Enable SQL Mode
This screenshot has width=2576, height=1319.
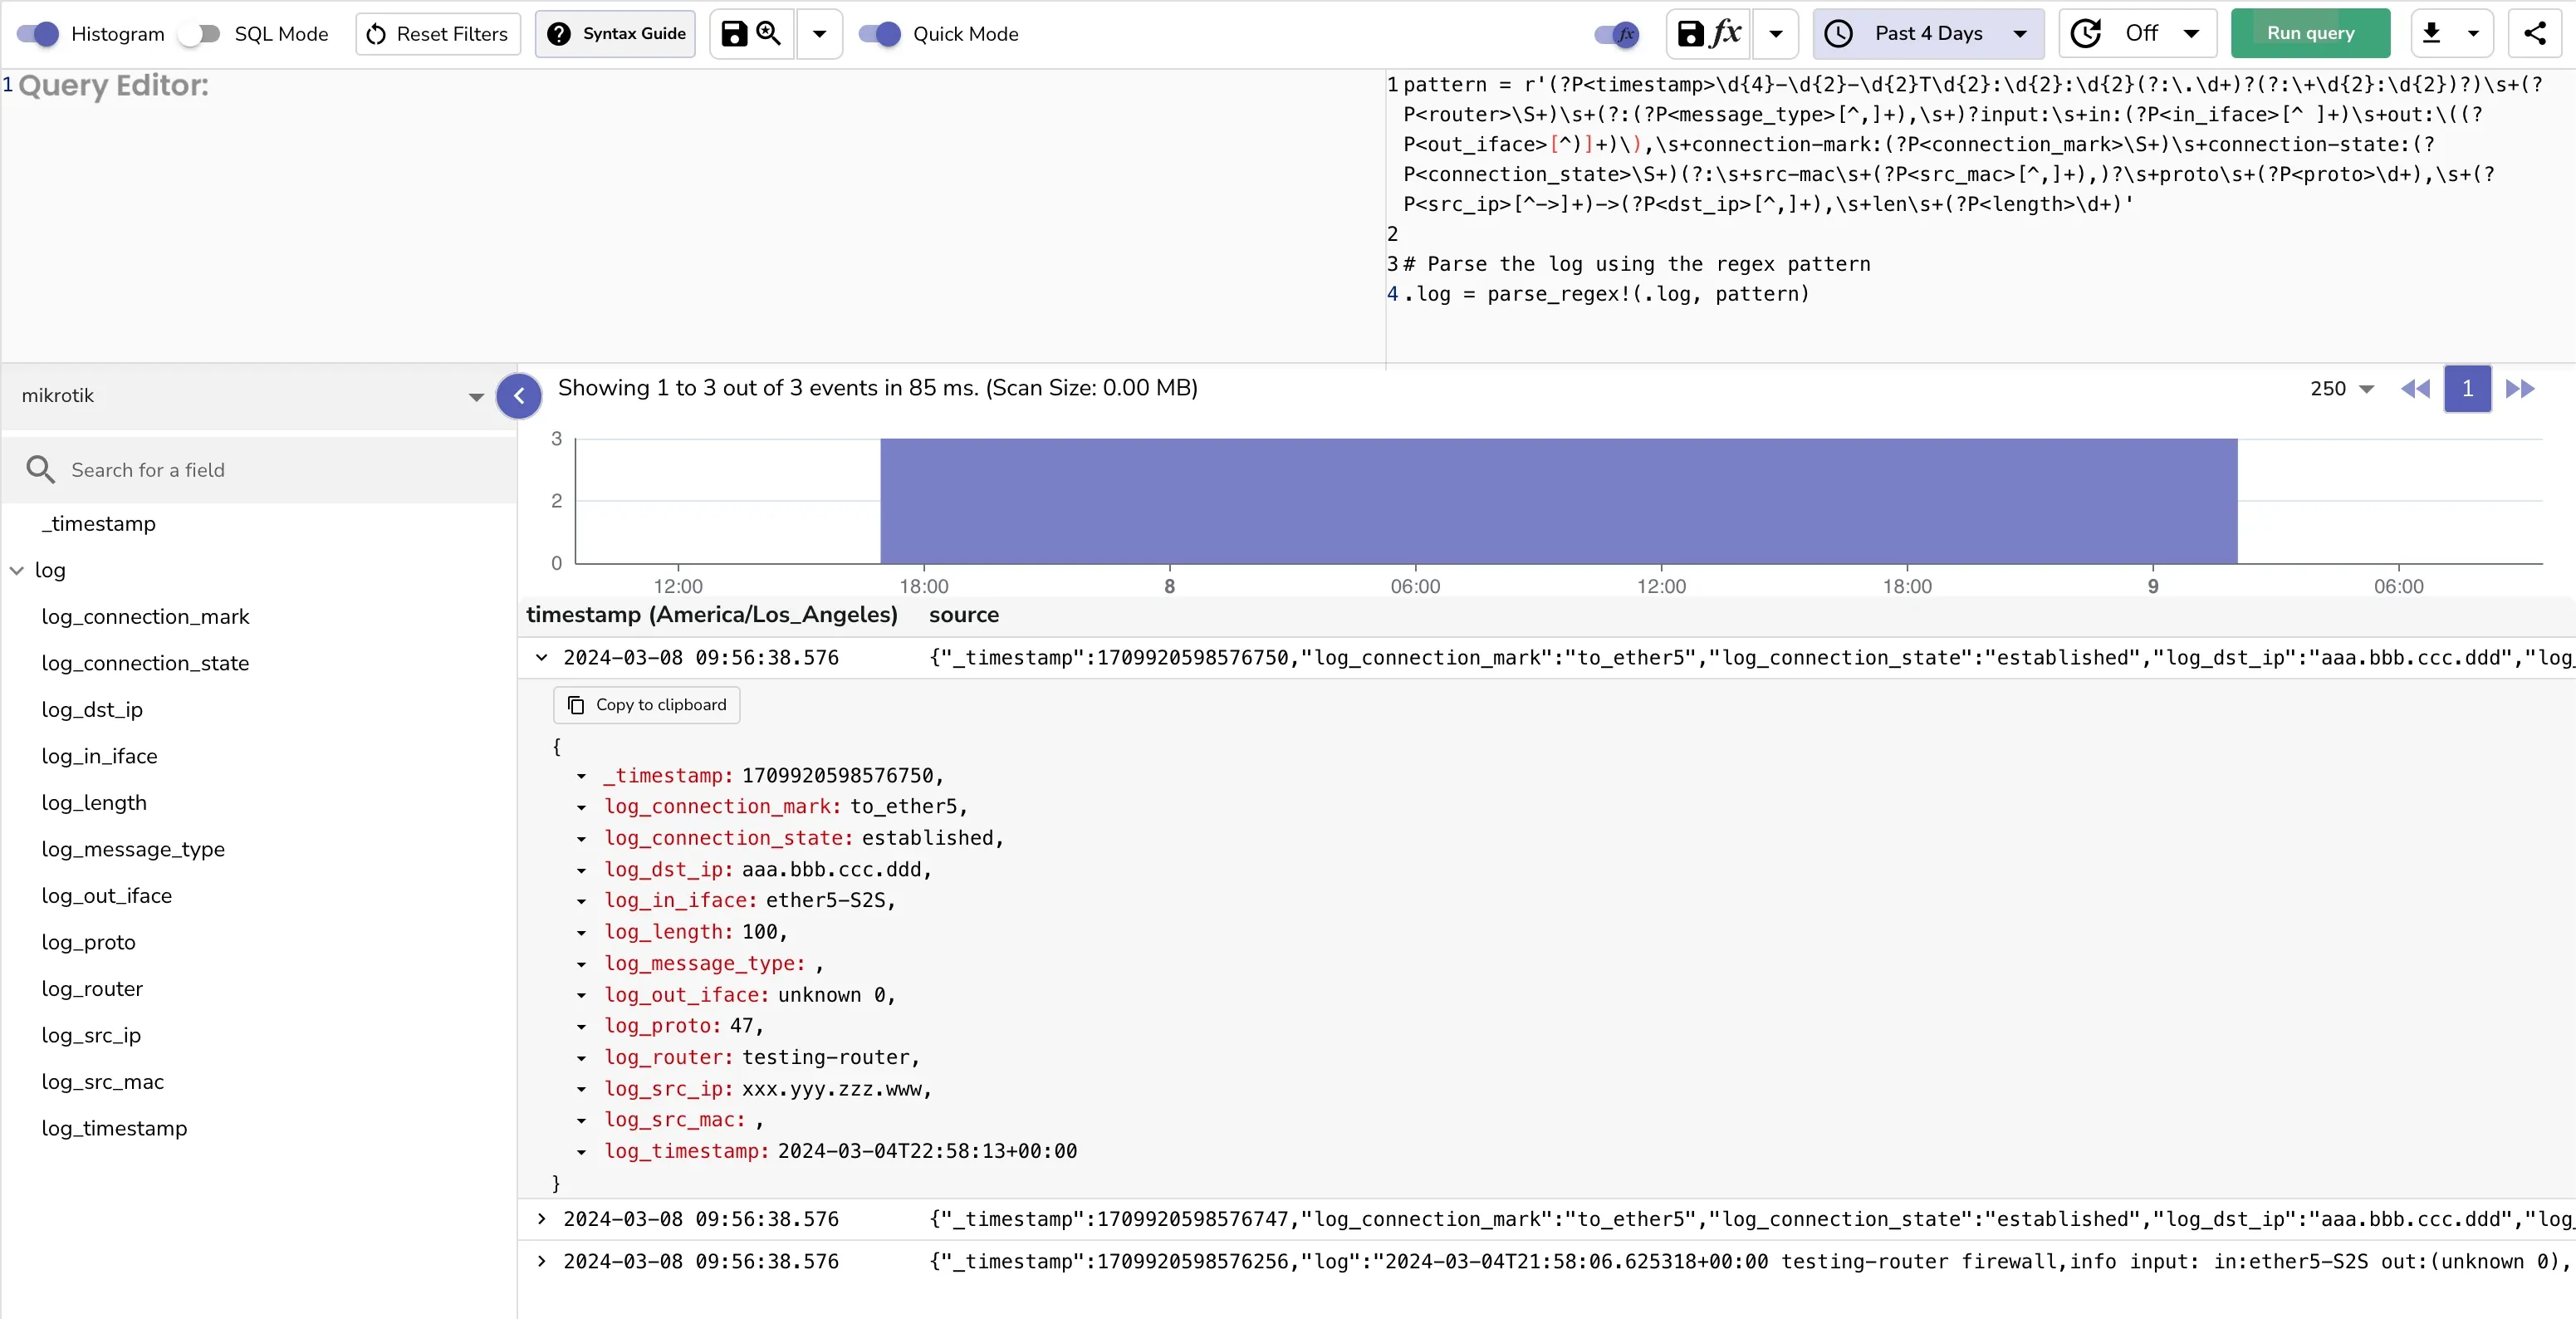pos(199,33)
